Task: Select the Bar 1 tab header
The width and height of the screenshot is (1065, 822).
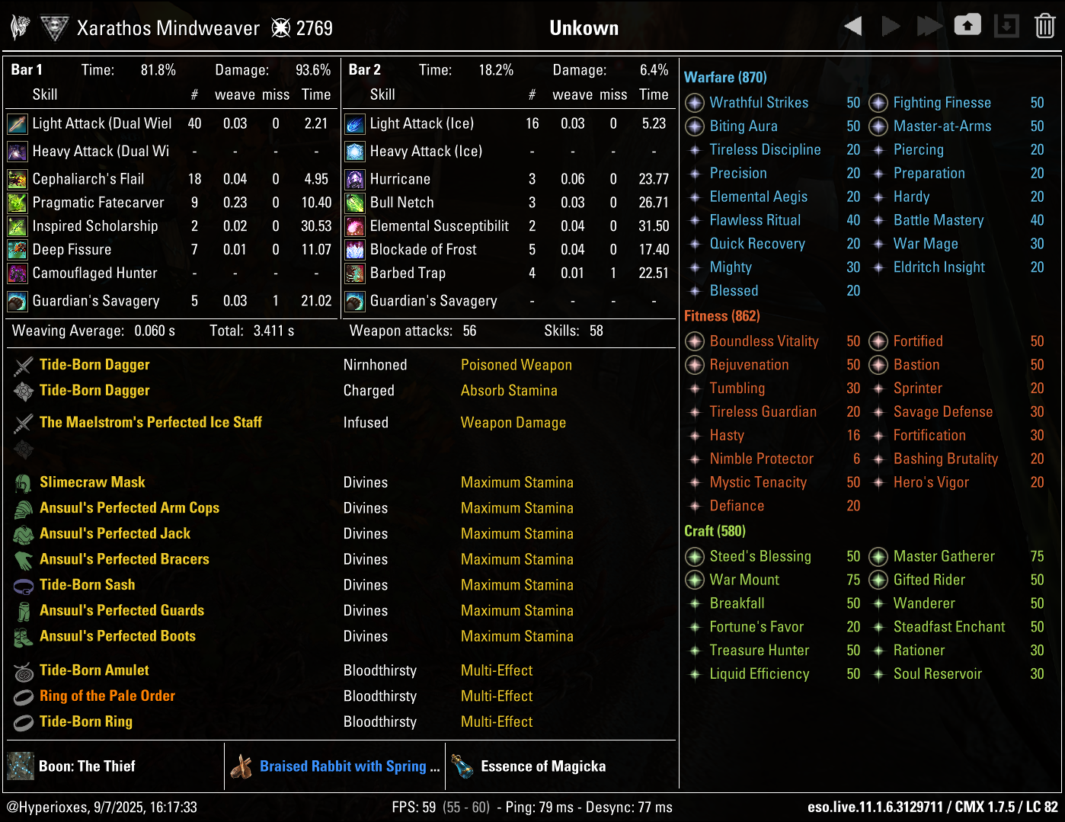Action: 26,69
